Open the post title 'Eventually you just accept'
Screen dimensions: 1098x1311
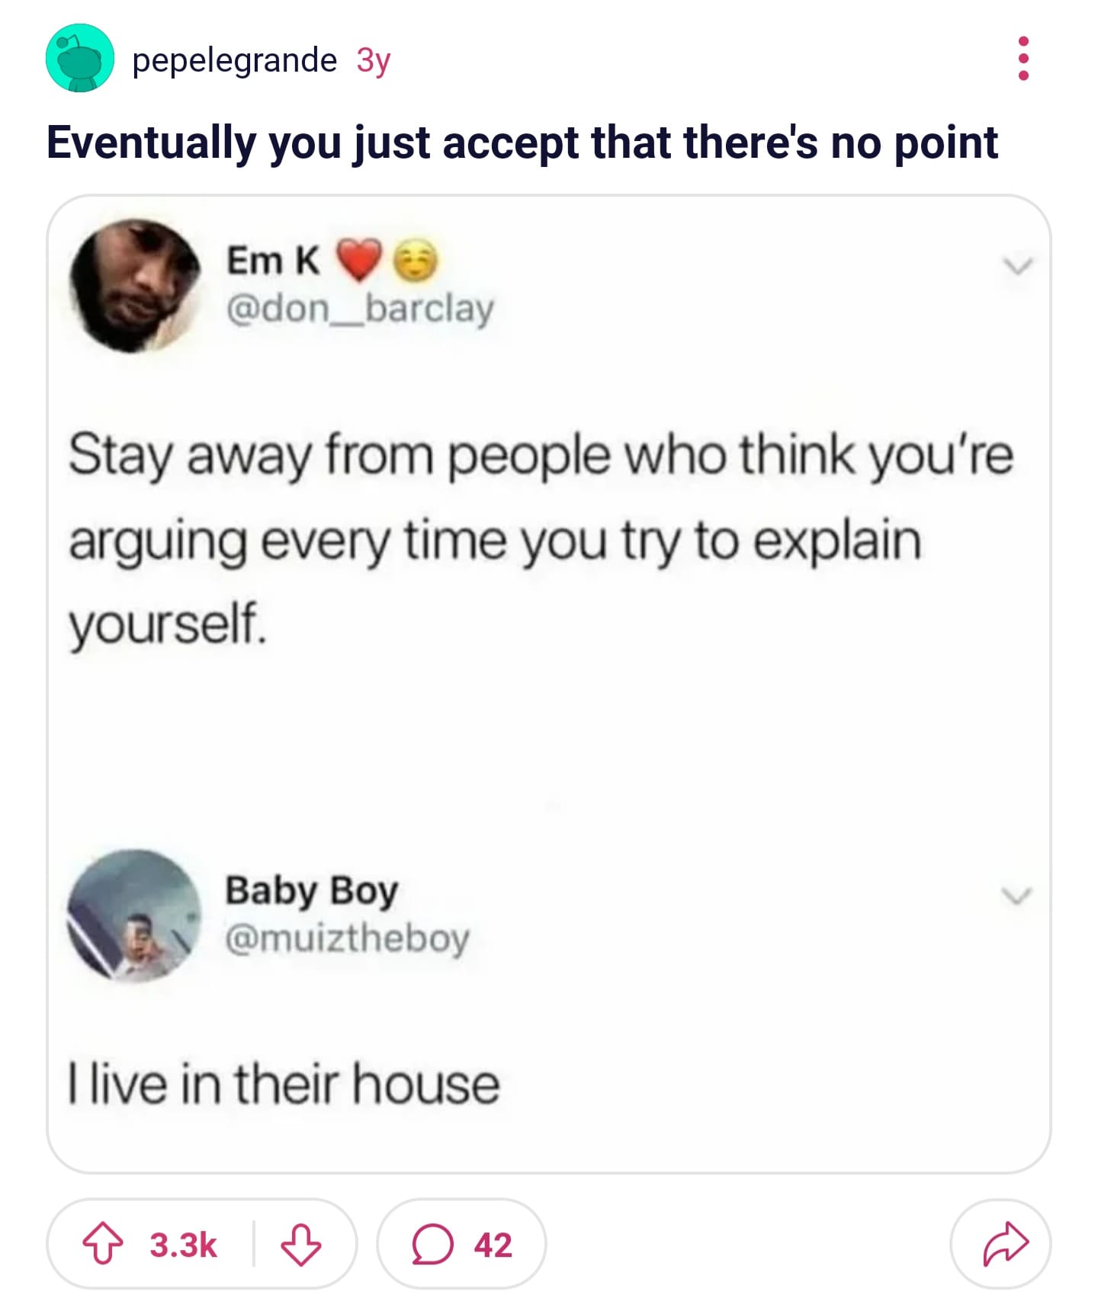[522, 143]
